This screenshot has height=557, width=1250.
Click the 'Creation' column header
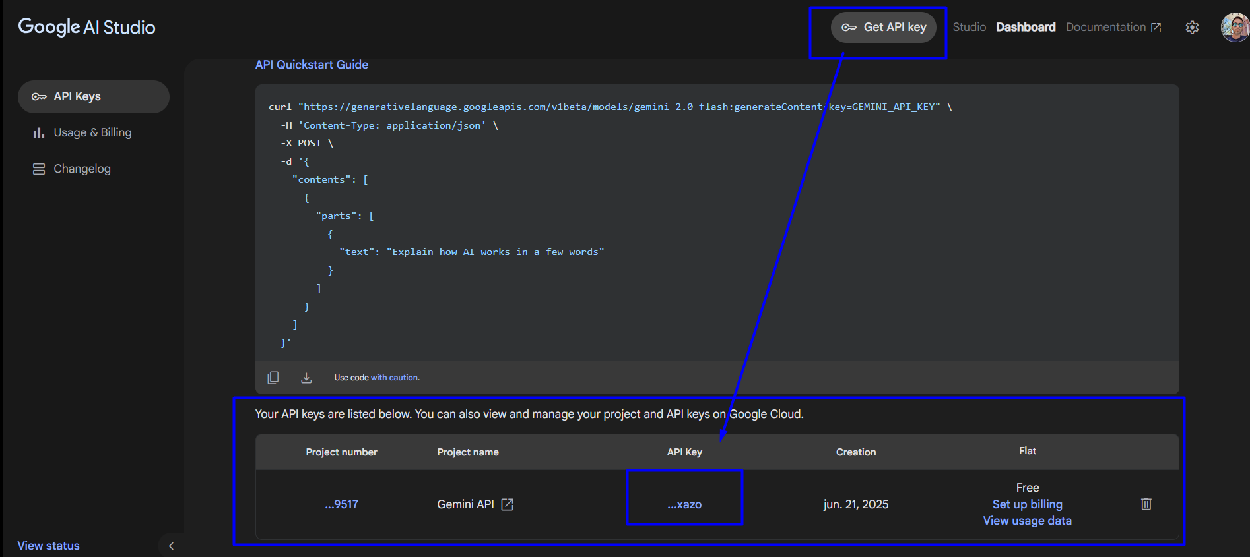856,452
